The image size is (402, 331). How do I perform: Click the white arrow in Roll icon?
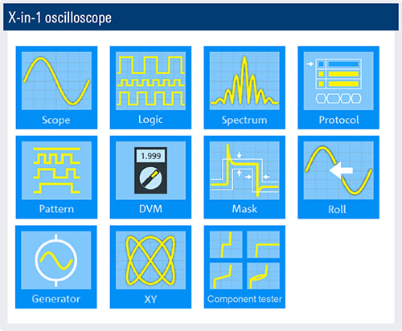tap(341, 170)
